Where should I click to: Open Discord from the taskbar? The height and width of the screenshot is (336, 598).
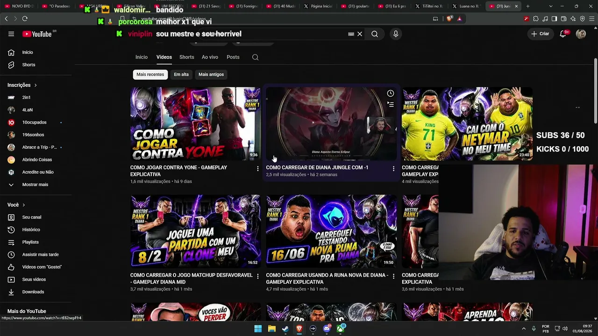[x=327, y=329]
